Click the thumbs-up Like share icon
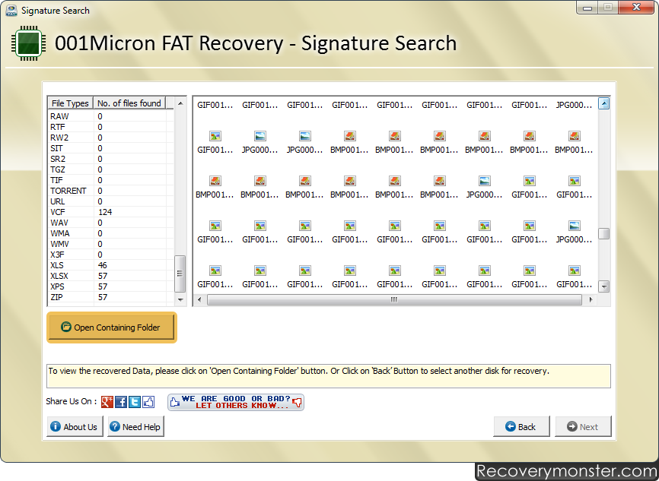Viewport: 659px width, 481px height. click(x=148, y=402)
